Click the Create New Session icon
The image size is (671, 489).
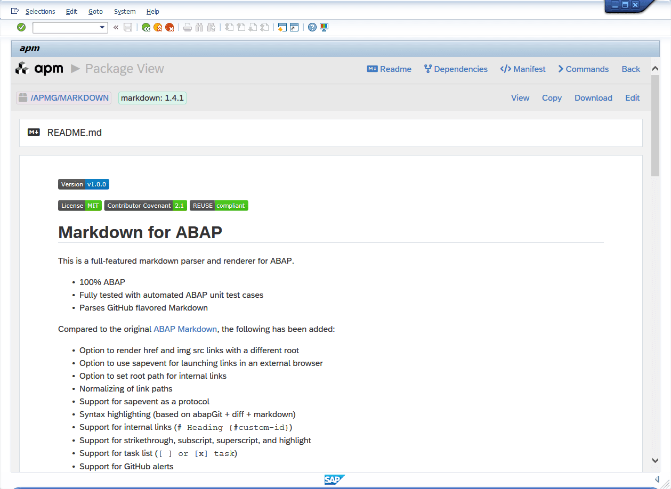point(282,27)
